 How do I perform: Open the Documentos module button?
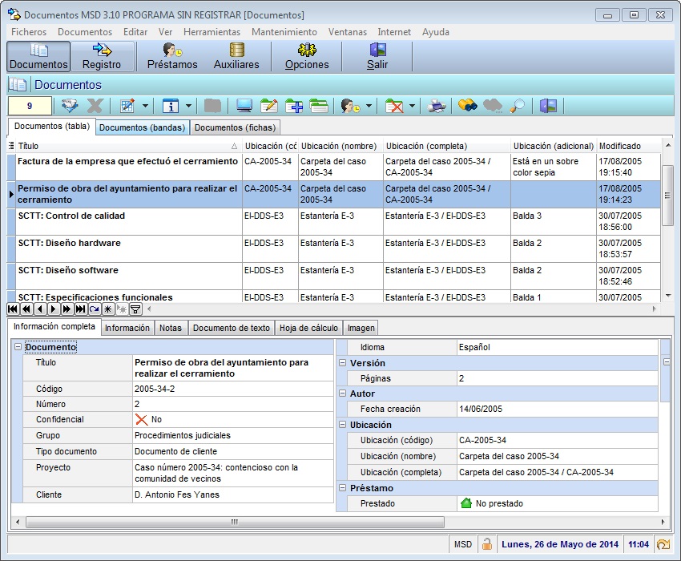tap(38, 56)
